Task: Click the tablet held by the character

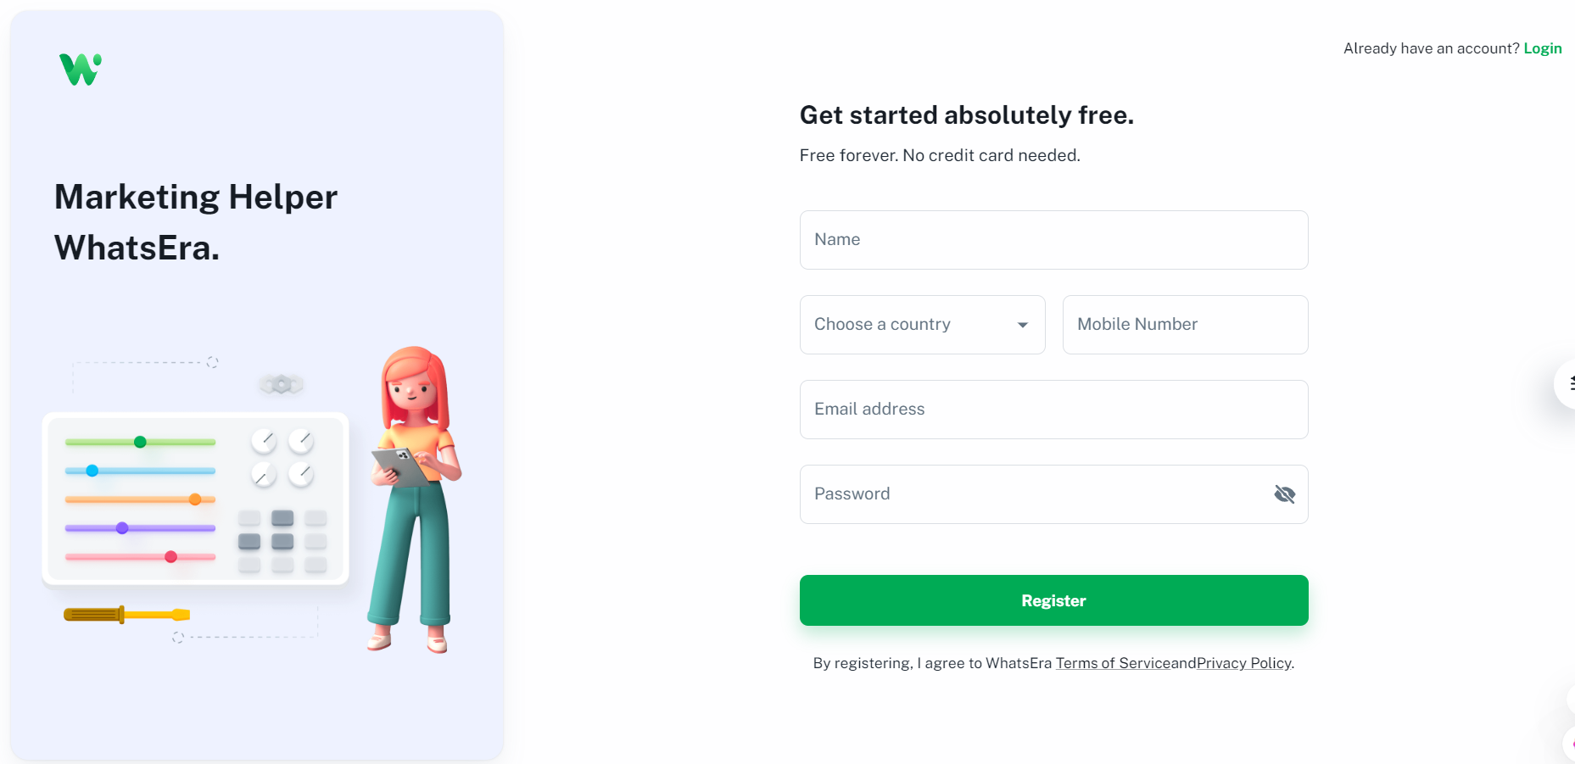Action: click(x=399, y=466)
